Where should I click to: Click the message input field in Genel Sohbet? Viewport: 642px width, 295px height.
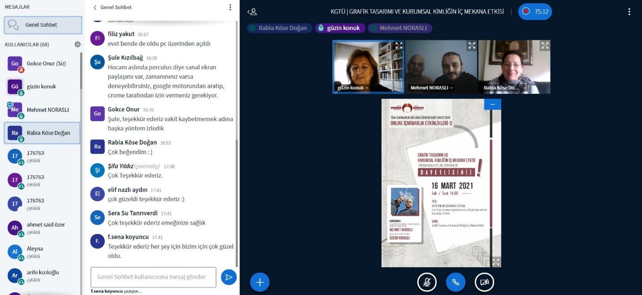153,277
